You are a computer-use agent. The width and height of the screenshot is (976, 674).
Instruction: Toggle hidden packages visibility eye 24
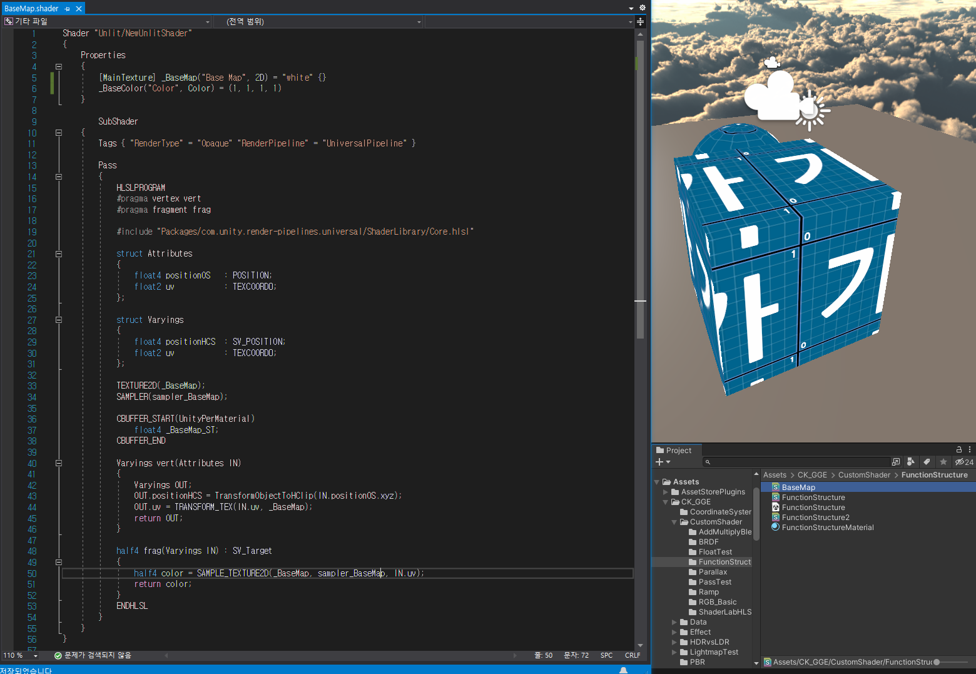point(964,462)
